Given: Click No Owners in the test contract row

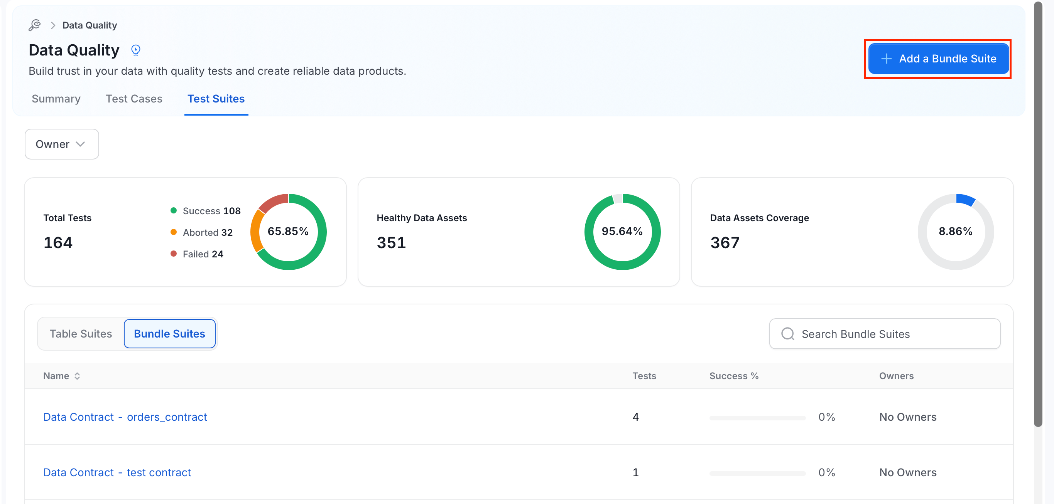Looking at the screenshot, I should pyautogui.click(x=907, y=472).
